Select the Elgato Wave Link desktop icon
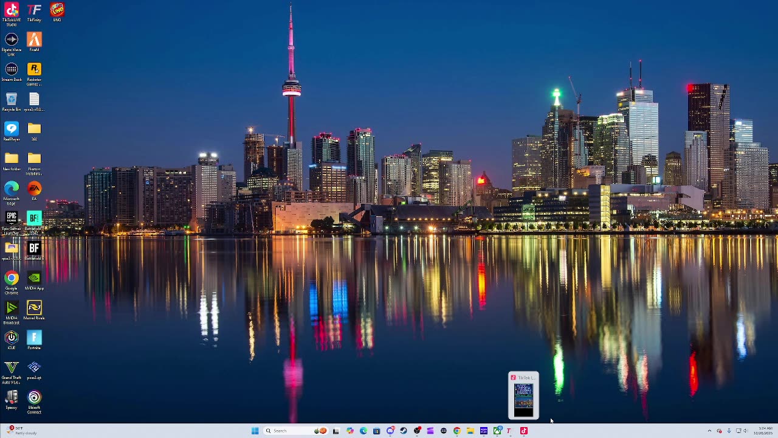Viewport: 778px width, 438px height. point(12,44)
